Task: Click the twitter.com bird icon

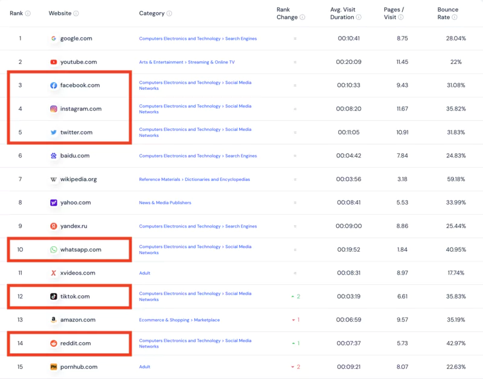Action: (54, 132)
